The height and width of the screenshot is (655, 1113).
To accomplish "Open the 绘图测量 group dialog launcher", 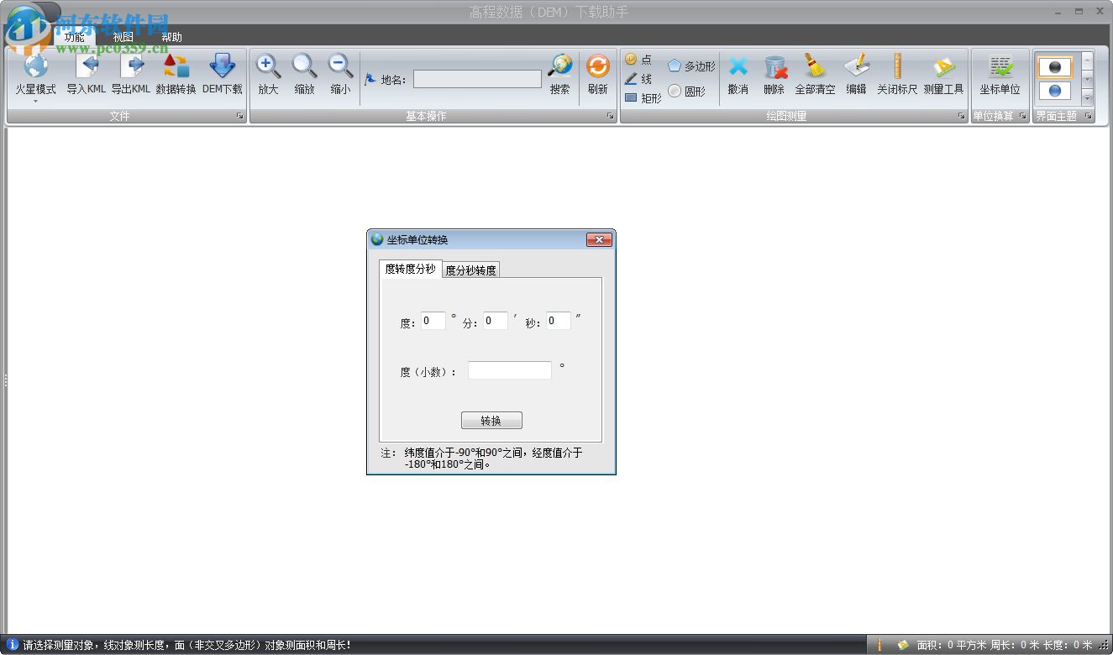I will (x=961, y=117).
